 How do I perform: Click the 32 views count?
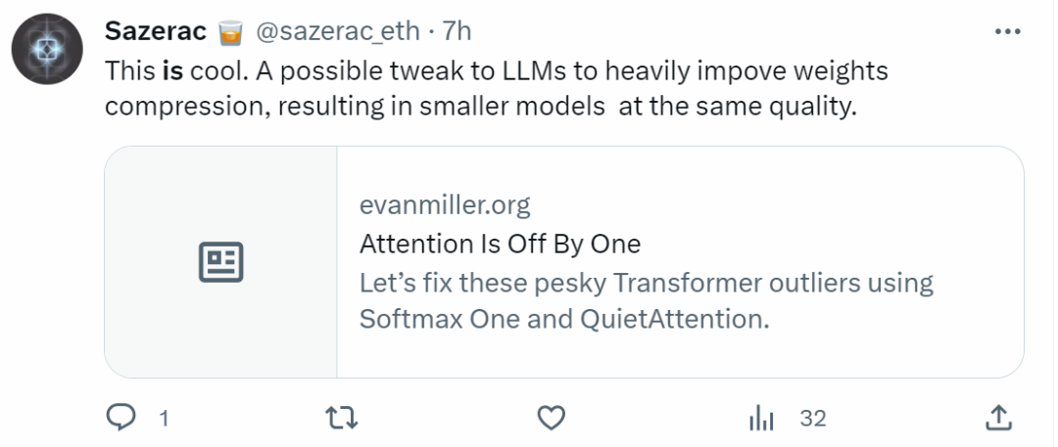click(x=812, y=419)
